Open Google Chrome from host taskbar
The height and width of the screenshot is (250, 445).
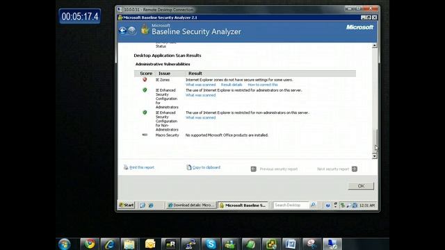point(90,244)
